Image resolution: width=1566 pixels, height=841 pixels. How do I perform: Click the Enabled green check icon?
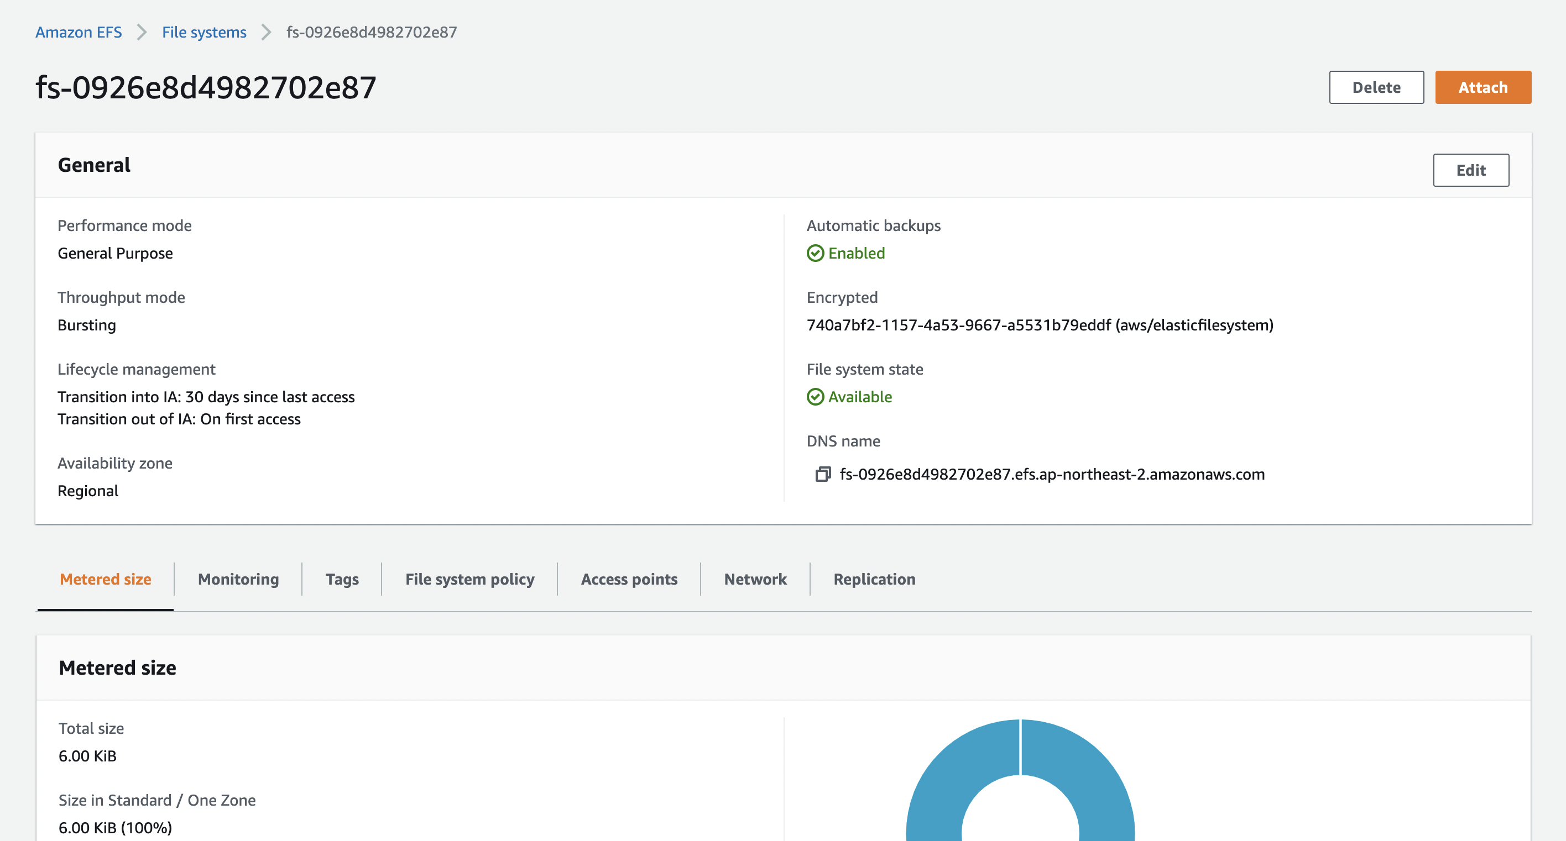click(815, 253)
